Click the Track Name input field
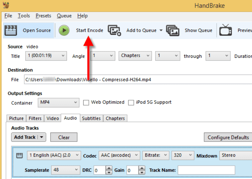 coord(206,170)
